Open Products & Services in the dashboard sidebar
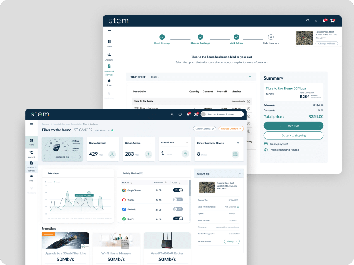Viewport: 354px width, 265px height. [31, 165]
